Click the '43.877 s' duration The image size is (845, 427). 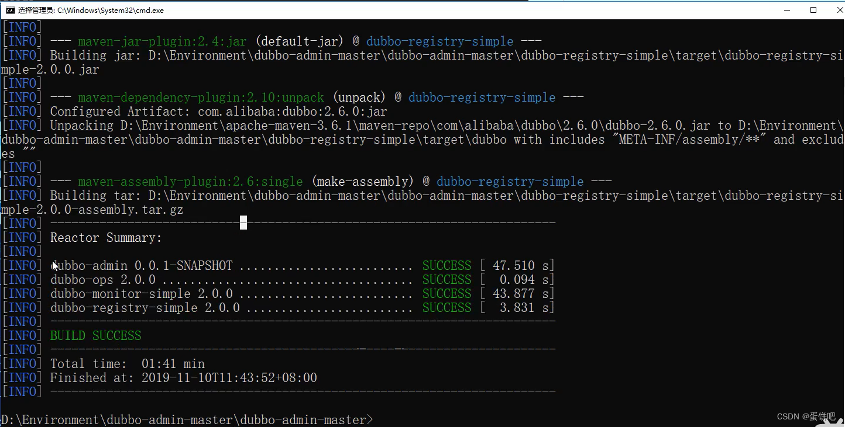(521, 294)
